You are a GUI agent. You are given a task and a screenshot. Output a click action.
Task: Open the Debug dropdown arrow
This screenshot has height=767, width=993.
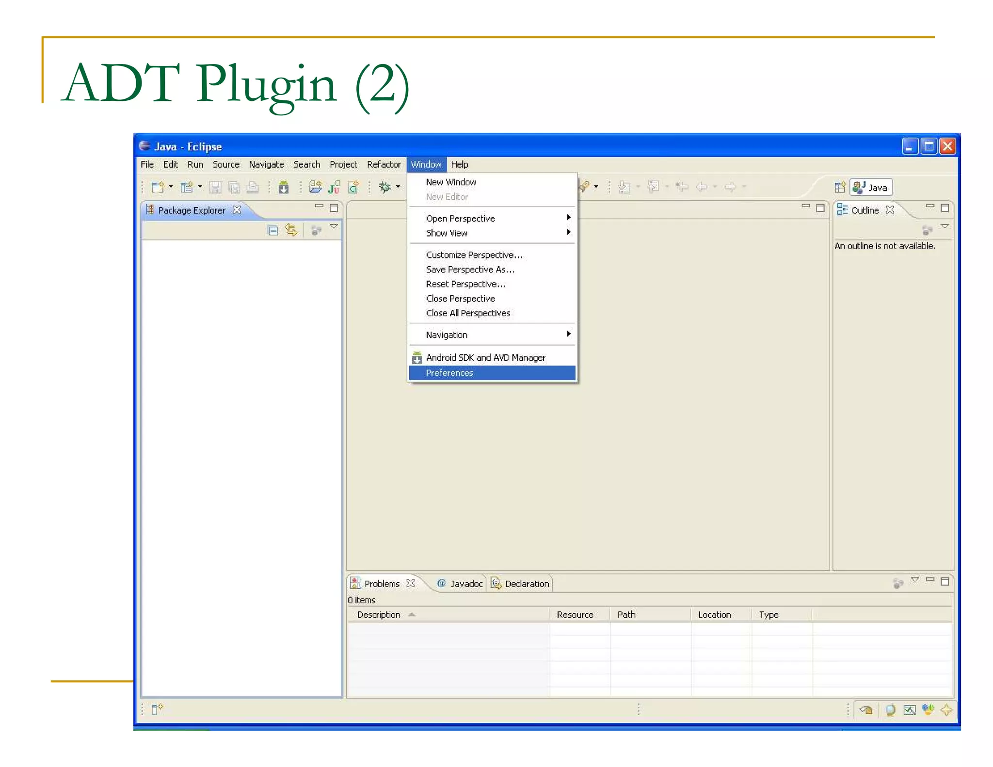[x=398, y=187]
